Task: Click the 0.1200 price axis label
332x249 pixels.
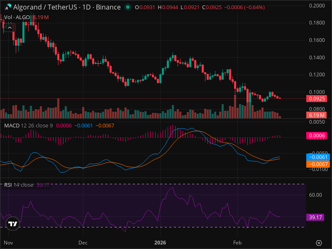Action: coord(317,75)
